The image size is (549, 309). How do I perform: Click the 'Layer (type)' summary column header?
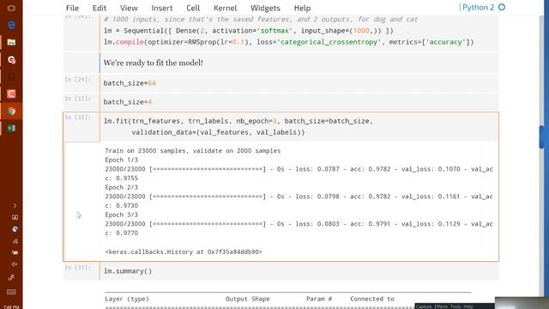coord(127,299)
